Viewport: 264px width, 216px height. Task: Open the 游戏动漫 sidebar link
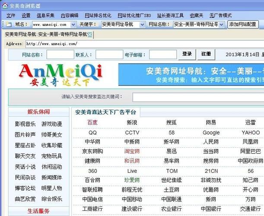click(52, 124)
